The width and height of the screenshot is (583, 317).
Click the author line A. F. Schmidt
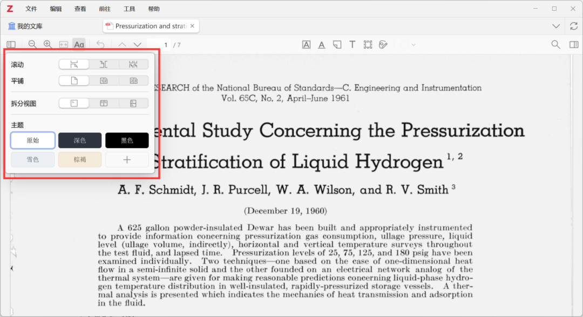tap(286, 190)
